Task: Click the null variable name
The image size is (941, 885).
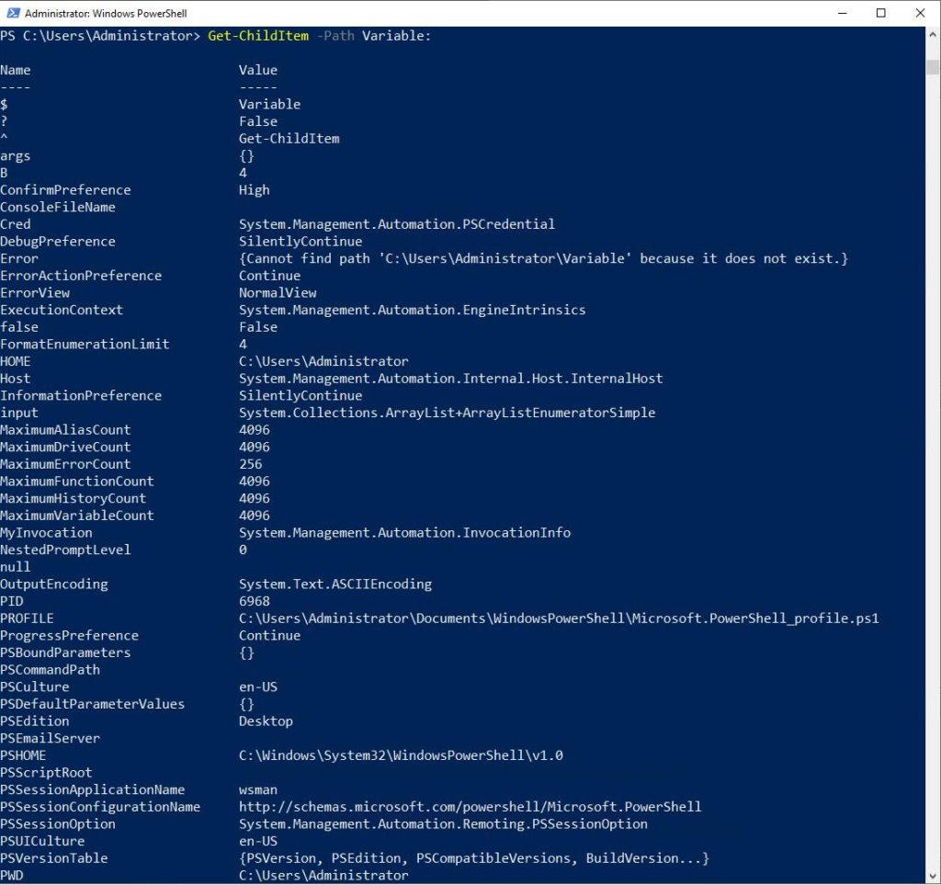Action: click(x=16, y=567)
